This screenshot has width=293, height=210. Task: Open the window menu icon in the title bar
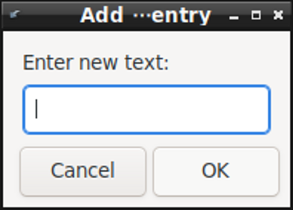click(x=14, y=14)
